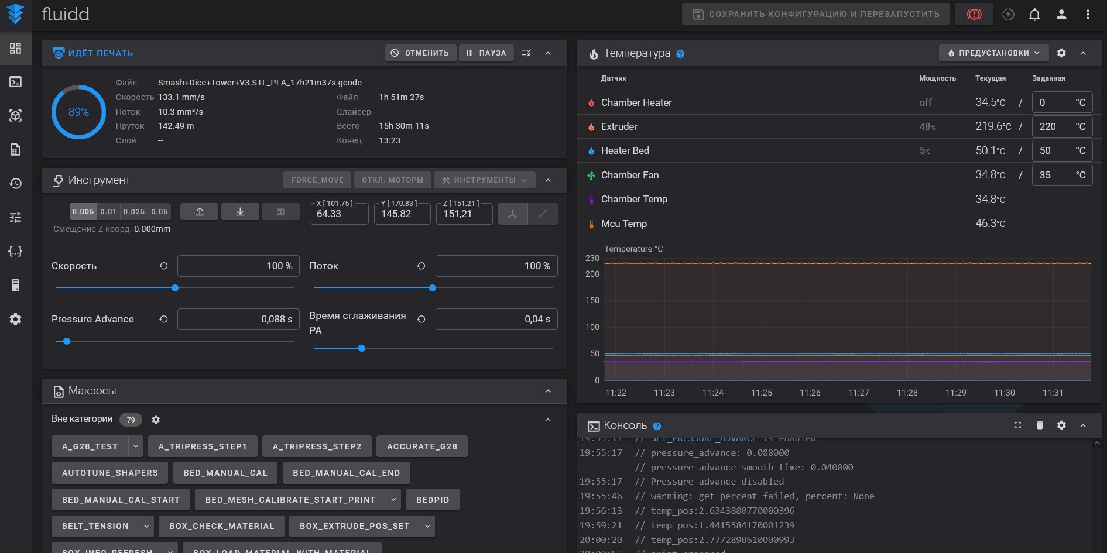Open the sidebar settings gear page

tap(16, 320)
